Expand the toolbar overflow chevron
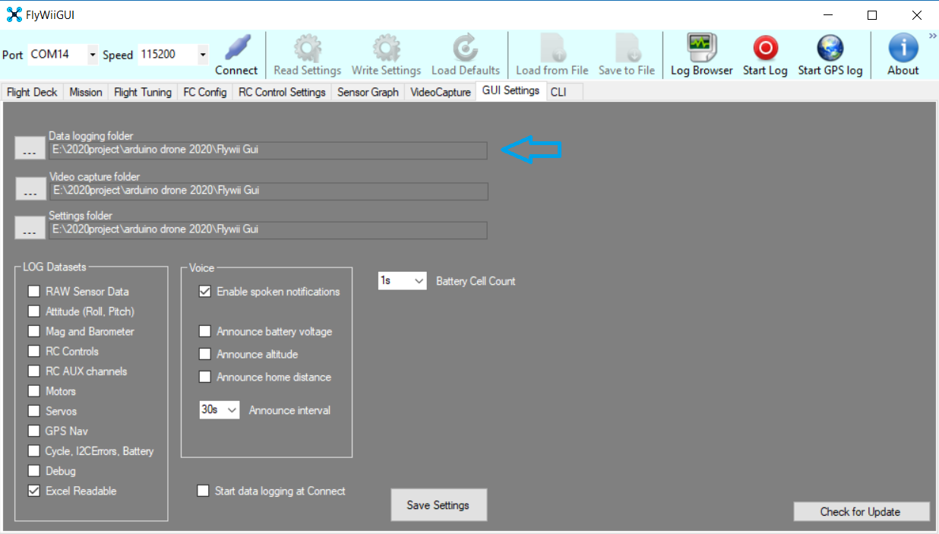This screenshot has height=534, width=939. pyautogui.click(x=932, y=36)
